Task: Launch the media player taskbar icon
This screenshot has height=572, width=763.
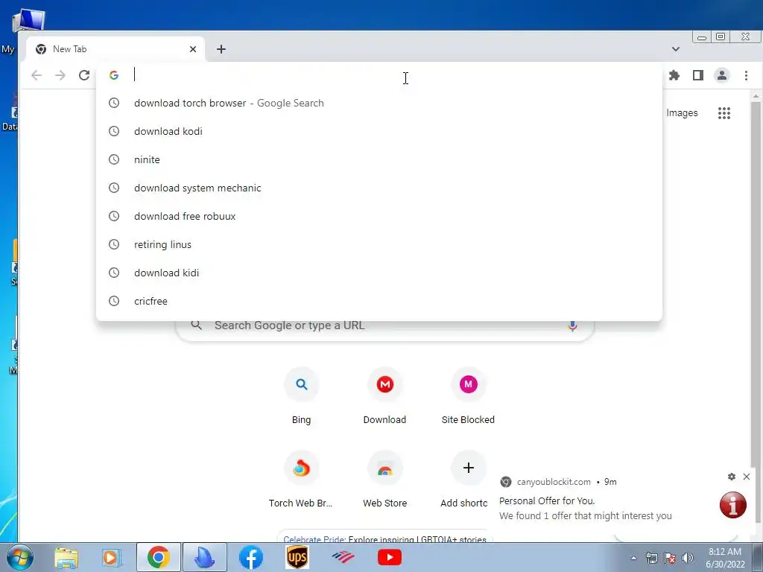Action: (111, 557)
